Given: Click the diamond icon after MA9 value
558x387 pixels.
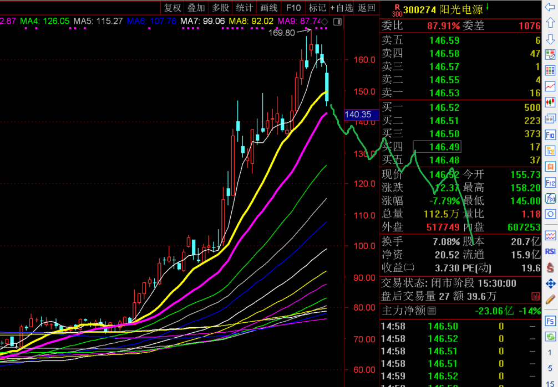Looking at the screenshot, I should (x=325, y=22).
